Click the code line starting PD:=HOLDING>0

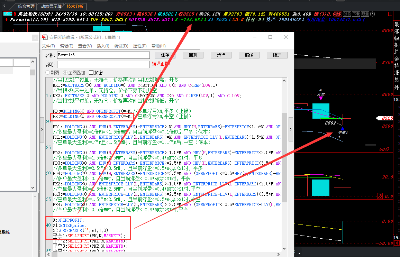coord(122,111)
